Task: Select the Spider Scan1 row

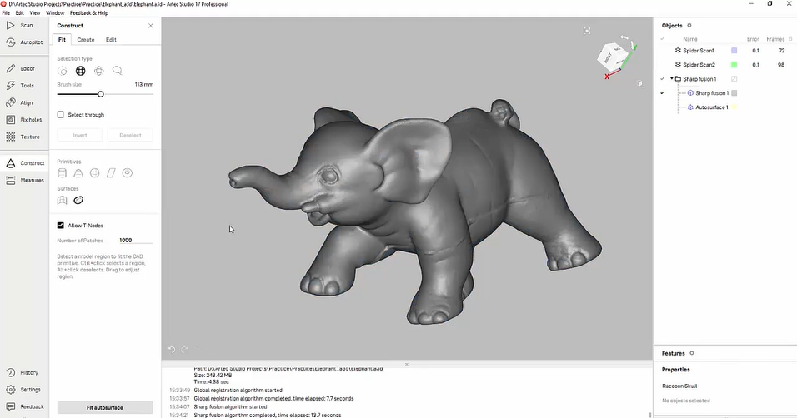Action: 727,50
